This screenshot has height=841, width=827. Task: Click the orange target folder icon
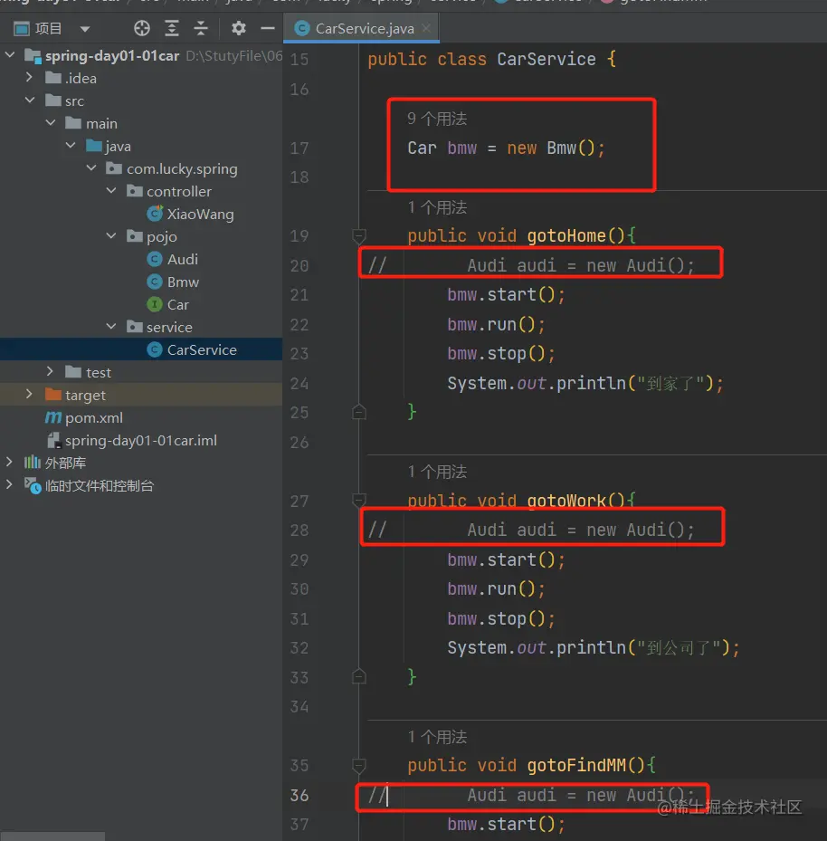(53, 395)
